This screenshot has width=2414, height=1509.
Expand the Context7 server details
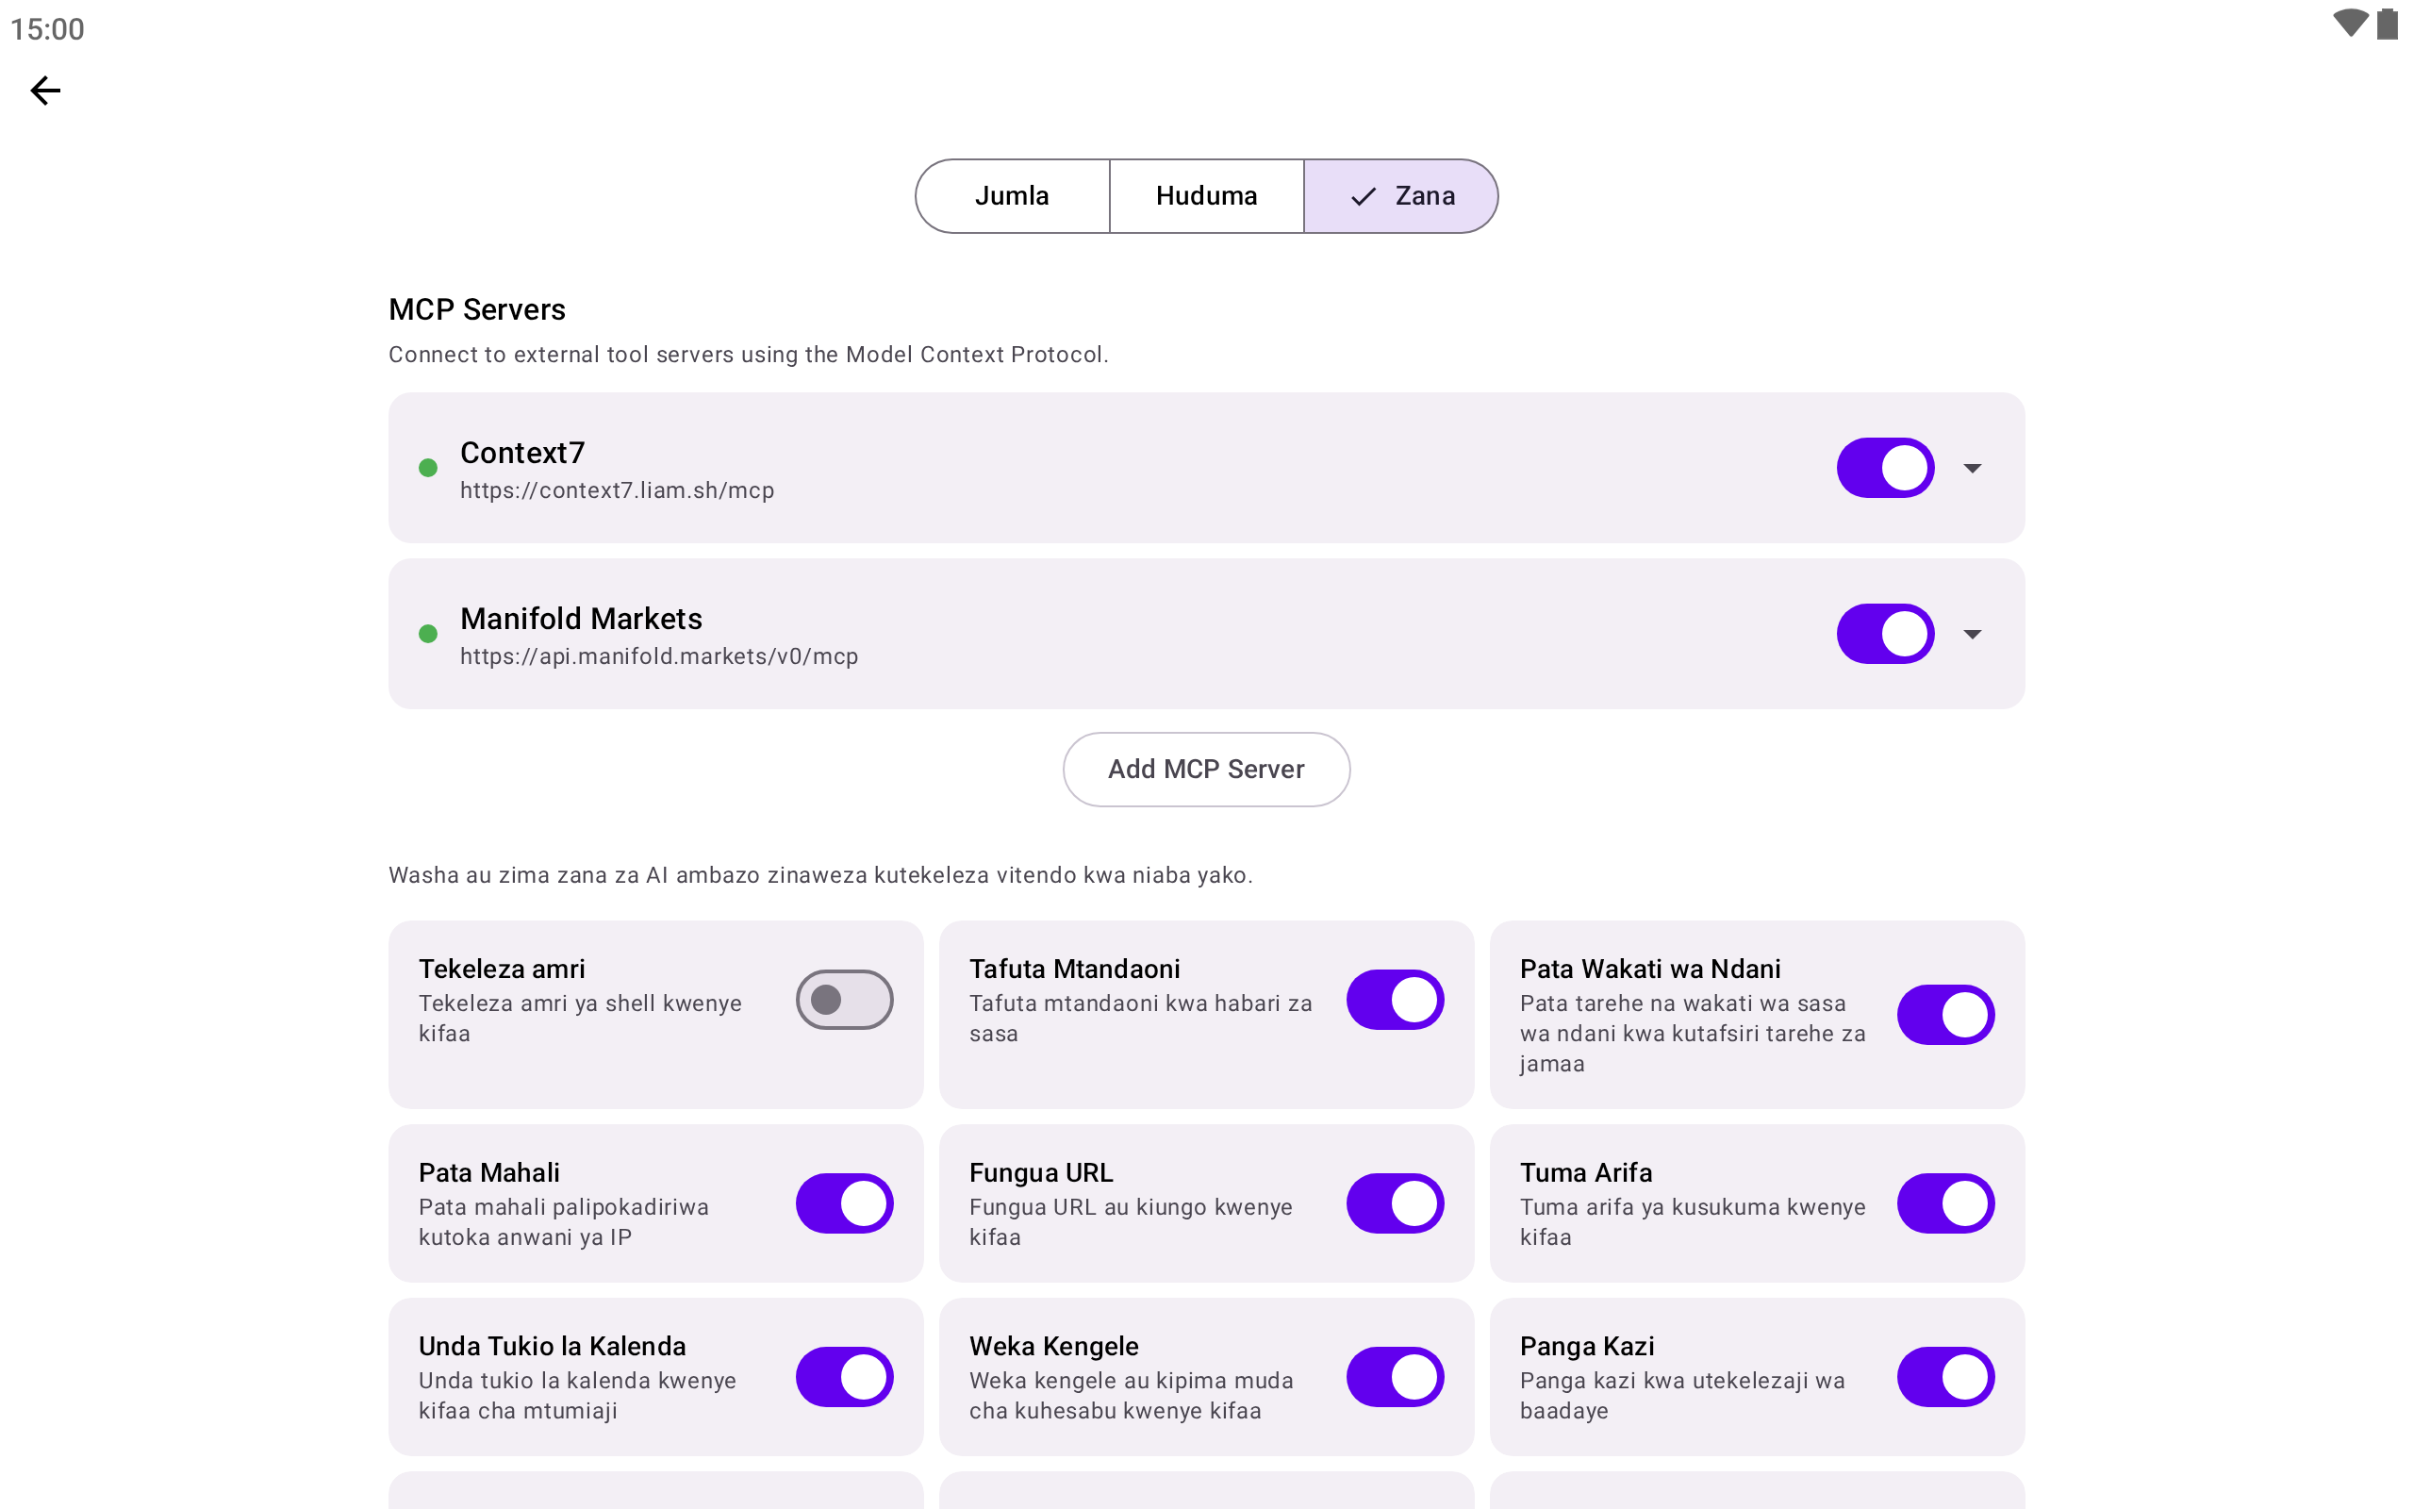point(1972,468)
